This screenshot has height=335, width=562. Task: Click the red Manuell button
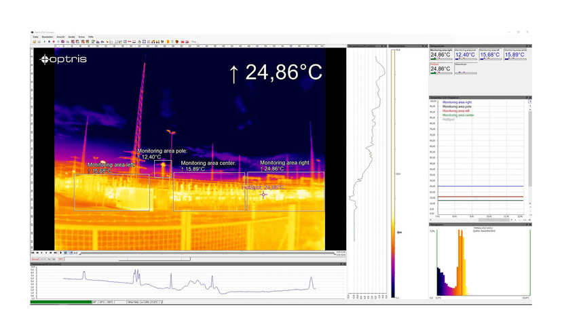click(35, 259)
